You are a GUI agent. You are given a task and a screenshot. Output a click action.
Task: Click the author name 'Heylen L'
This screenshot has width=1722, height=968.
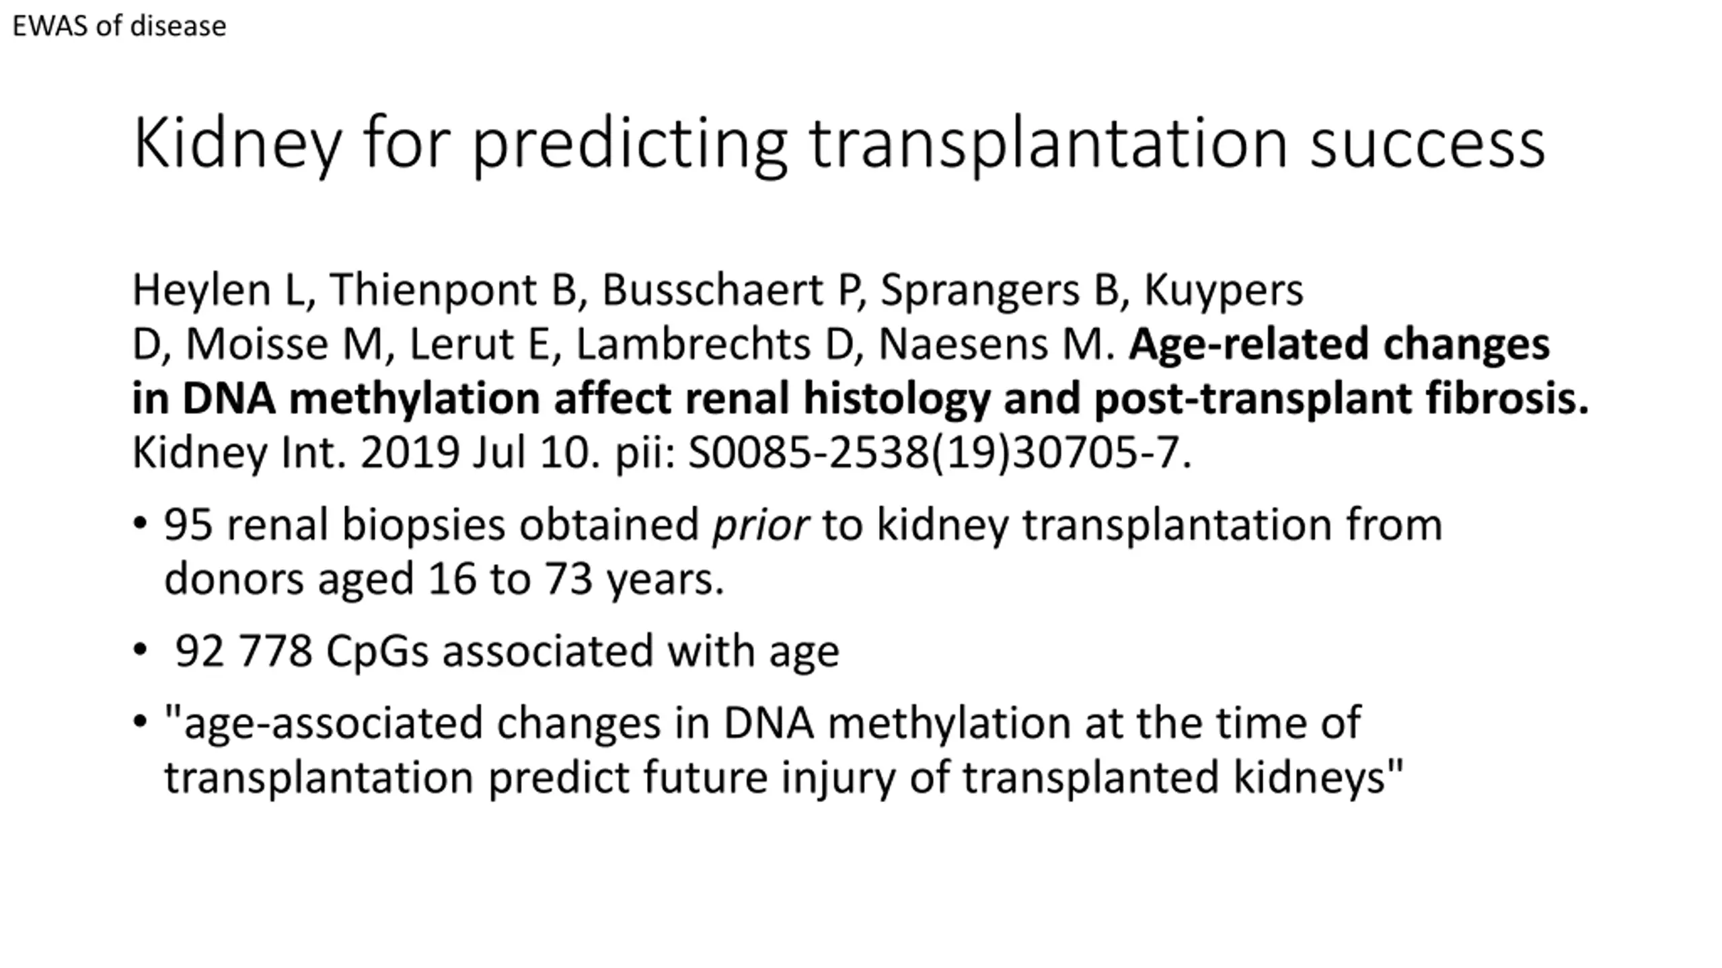pyautogui.click(x=218, y=291)
